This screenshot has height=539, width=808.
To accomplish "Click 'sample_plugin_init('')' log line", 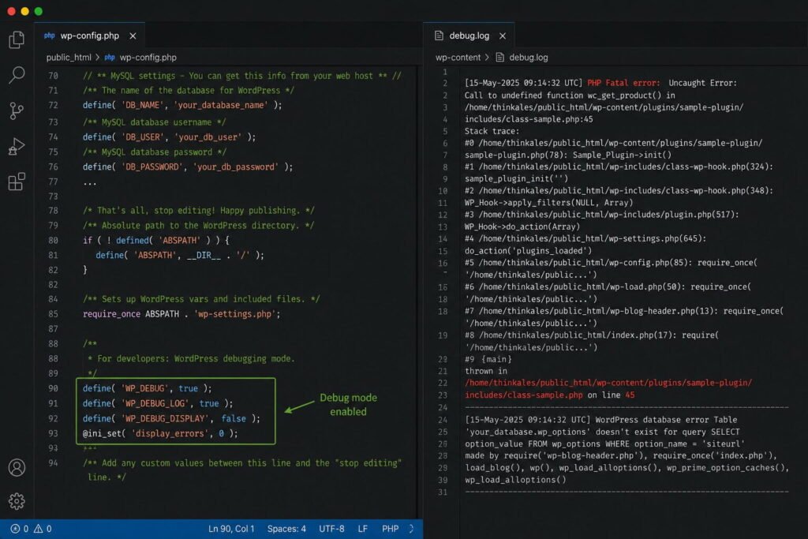I will tap(516, 179).
